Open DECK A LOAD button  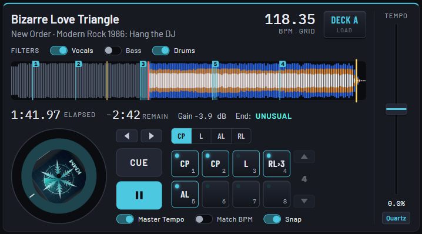pyautogui.click(x=345, y=25)
